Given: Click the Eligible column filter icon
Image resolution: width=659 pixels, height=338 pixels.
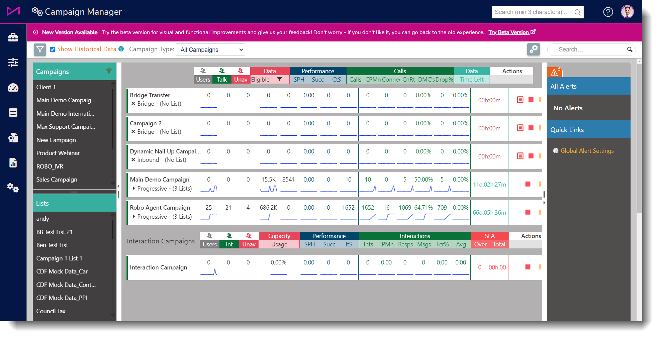Looking at the screenshot, I should click(280, 79).
